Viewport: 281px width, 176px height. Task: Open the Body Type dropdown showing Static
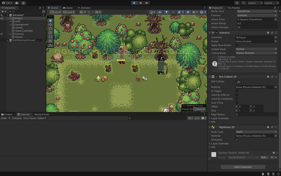click(x=257, y=132)
